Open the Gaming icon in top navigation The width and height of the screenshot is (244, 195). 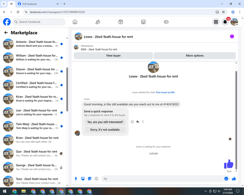(x=166, y=22)
